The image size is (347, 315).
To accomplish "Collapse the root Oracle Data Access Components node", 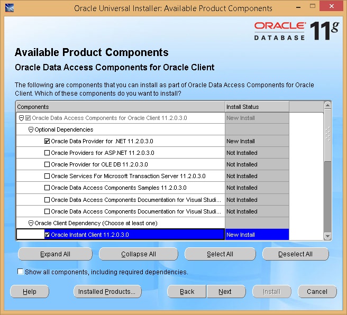I will click(21, 118).
